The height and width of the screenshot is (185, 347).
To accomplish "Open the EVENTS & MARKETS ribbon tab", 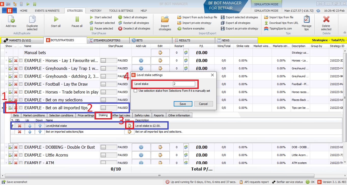I will coord(47,11).
